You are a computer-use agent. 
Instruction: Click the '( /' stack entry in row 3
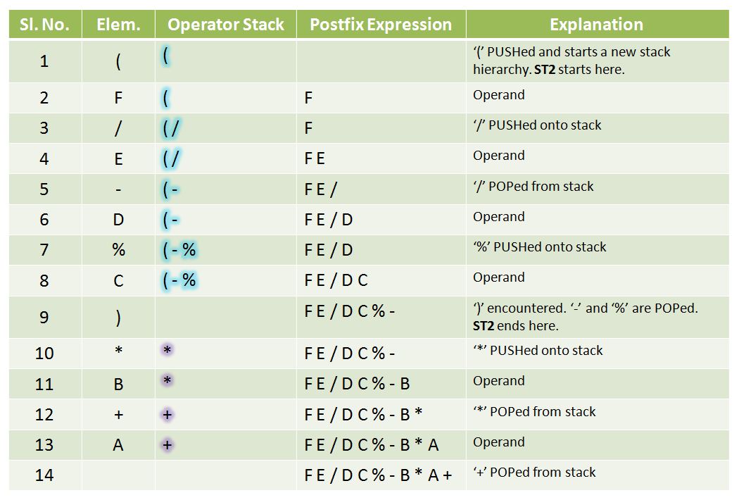click(170, 128)
